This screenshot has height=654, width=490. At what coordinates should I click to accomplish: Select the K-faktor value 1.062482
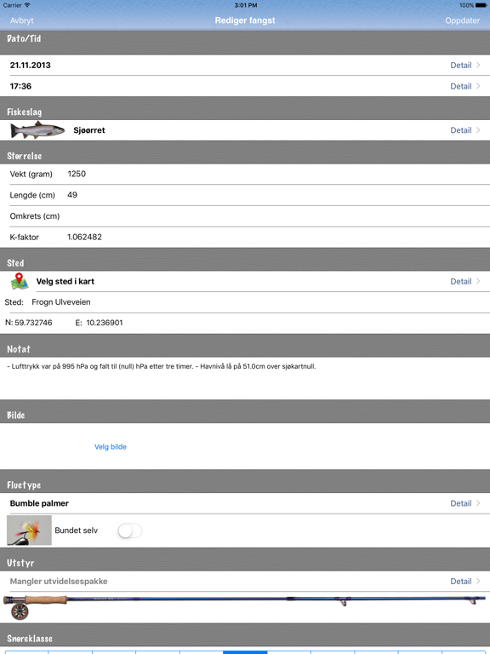click(84, 237)
